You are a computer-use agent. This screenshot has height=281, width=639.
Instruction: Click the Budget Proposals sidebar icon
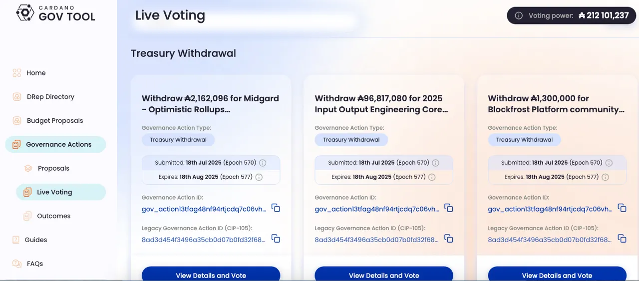coord(17,121)
